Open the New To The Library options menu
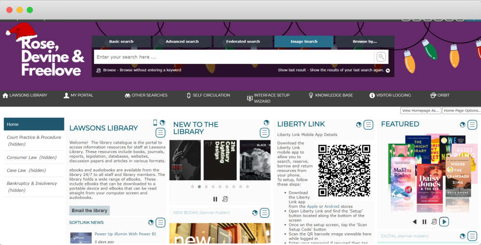The height and width of the screenshot is (245, 481). (264, 133)
